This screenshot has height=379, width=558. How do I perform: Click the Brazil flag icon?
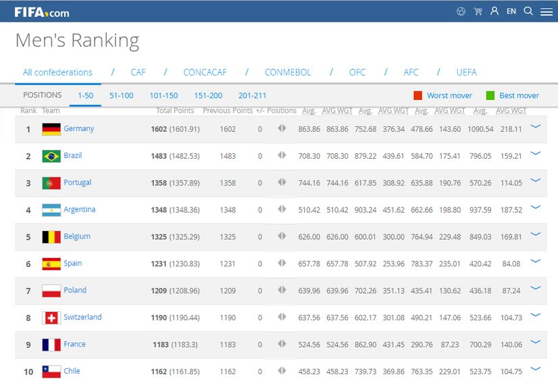(x=51, y=156)
